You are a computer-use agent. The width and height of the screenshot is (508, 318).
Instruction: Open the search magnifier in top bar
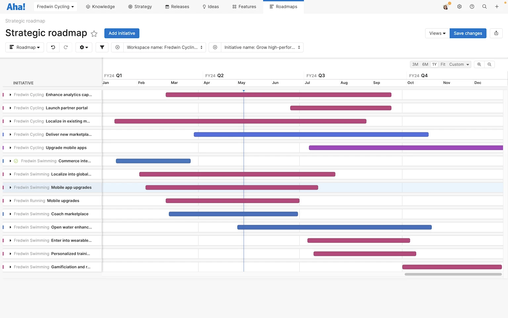485,7
